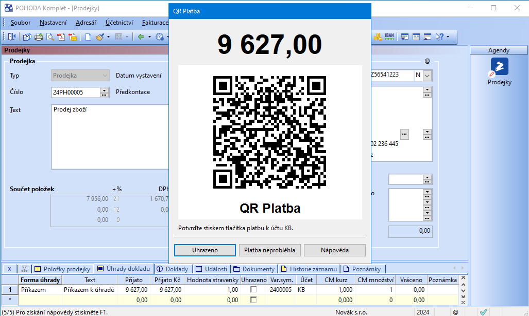Image resolution: width=529 pixels, height=316 pixels.
Task: Click the green back arrow icon
Action: coord(141,36)
